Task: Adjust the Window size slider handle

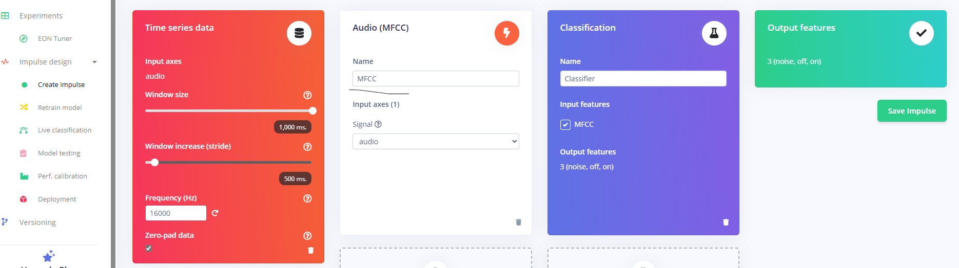Action: coord(312,110)
